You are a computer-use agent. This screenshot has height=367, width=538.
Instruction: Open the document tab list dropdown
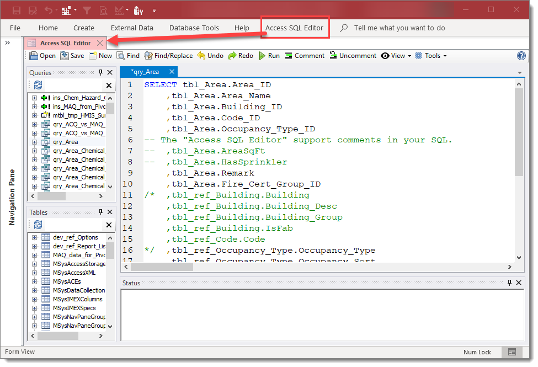pos(520,72)
